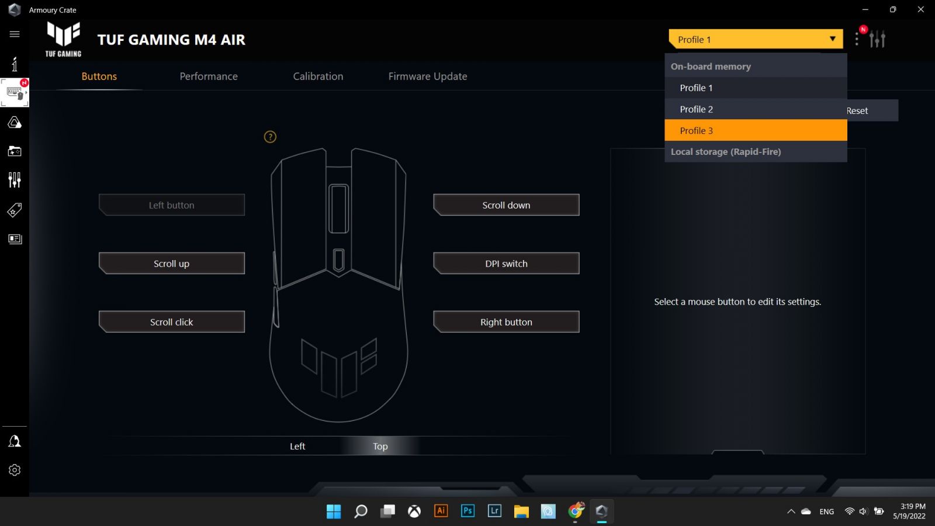
Task: Click the help question mark icon
Action: [x=270, y=137]
